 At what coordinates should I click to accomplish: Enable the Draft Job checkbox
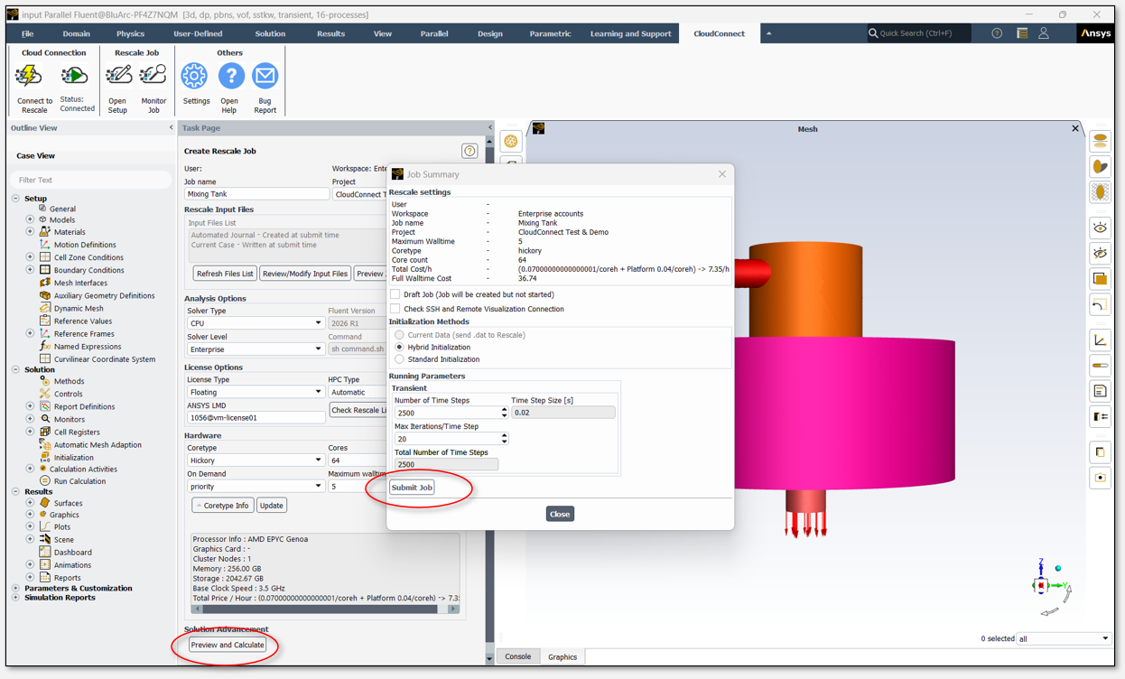click(x=395, y=294)
